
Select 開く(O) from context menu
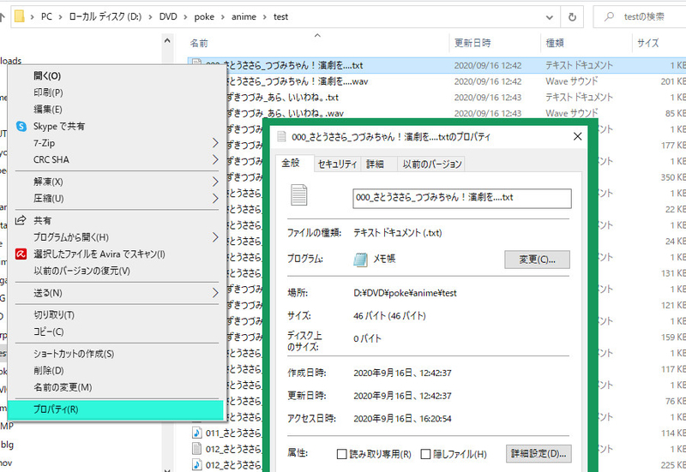point(47,76)
